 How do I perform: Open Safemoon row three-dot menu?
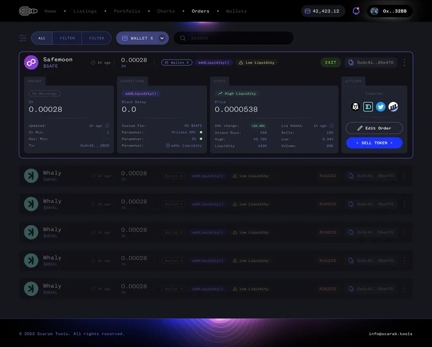click(404, 63)
